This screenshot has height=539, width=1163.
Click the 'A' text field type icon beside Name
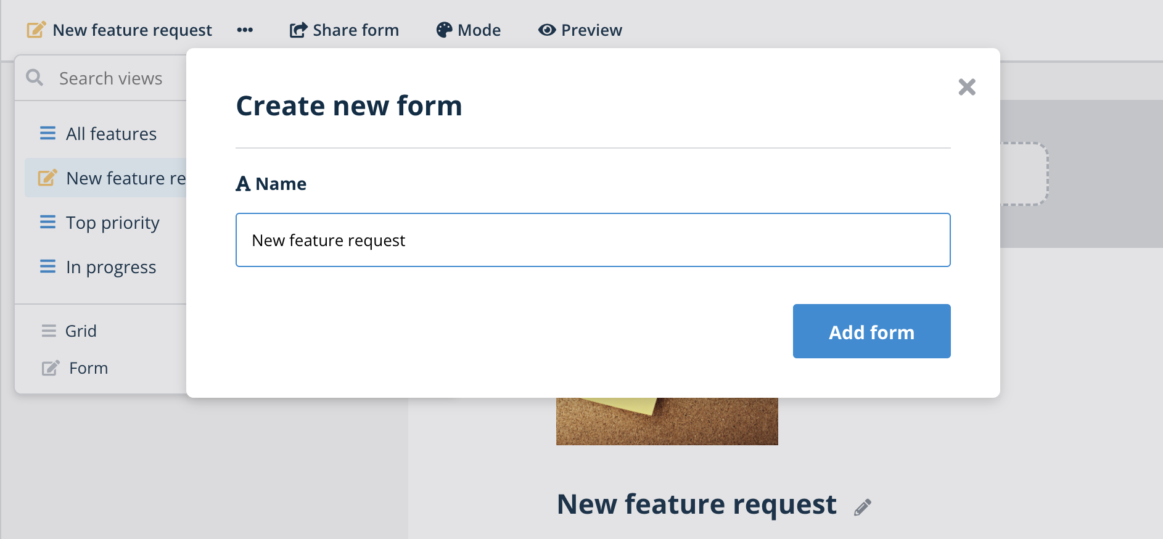(x=243, y=183)
